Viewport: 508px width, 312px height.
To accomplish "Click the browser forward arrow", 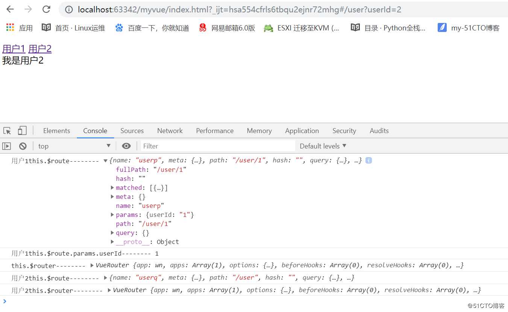I will (28, 9).
